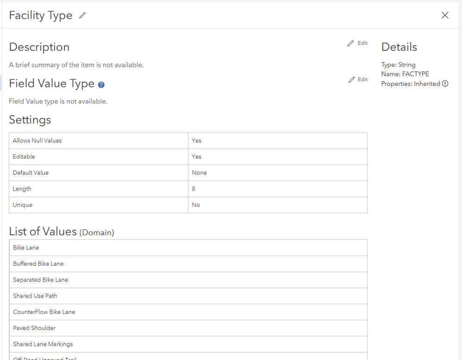
Task: Open the Field Value Type help icon
Action: point(101,85)
